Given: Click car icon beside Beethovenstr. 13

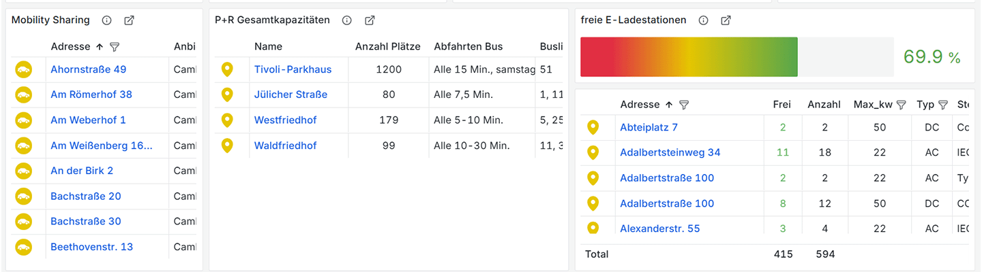Looking at the screenshot, I should click(x=24, y=247).
